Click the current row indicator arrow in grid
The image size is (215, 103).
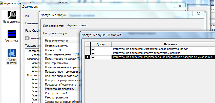(88, 57)
